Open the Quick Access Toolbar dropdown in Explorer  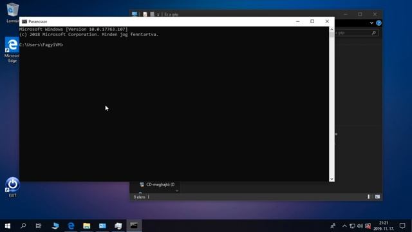click(158, 14)
